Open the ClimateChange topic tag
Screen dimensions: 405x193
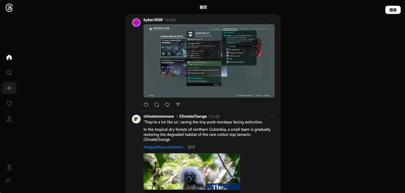point(193,117)
